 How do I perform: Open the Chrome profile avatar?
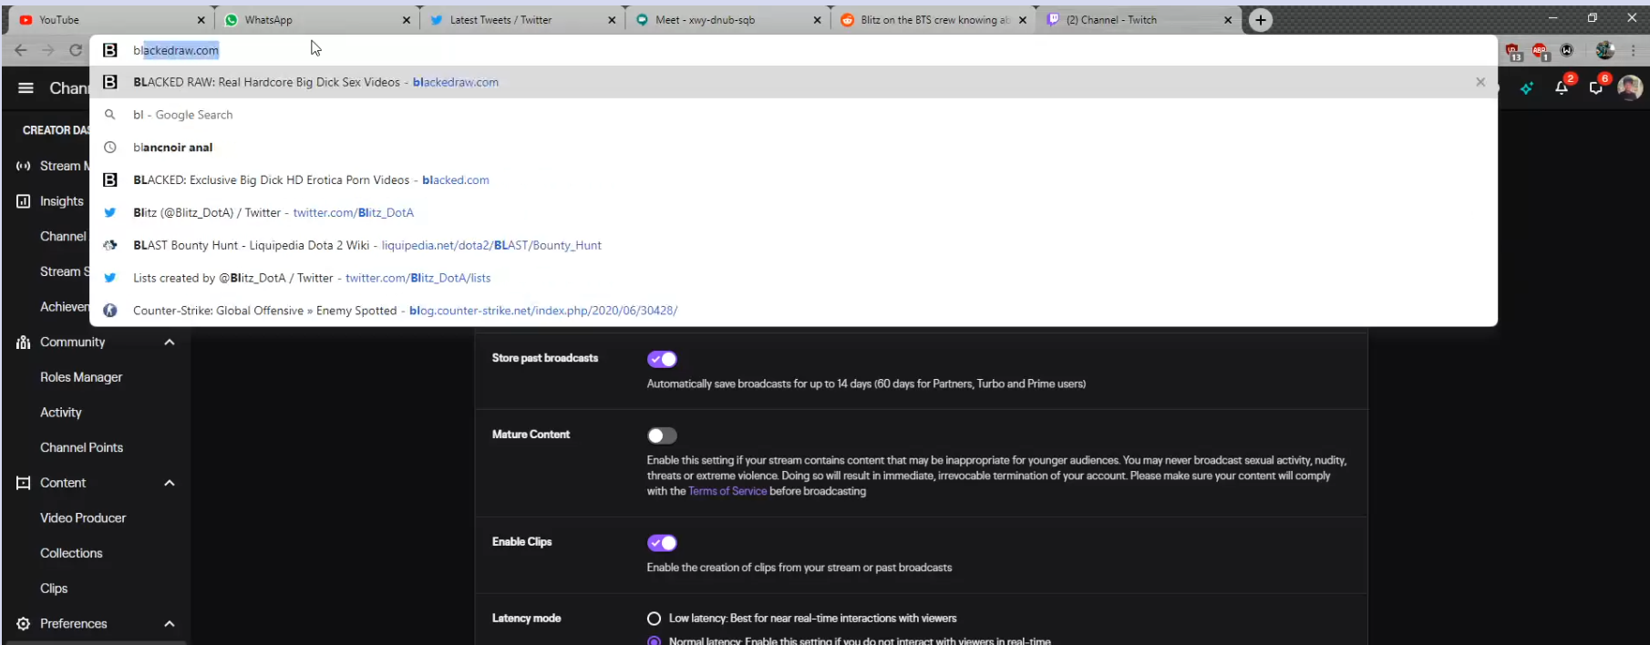click(x=1605, y=50)
